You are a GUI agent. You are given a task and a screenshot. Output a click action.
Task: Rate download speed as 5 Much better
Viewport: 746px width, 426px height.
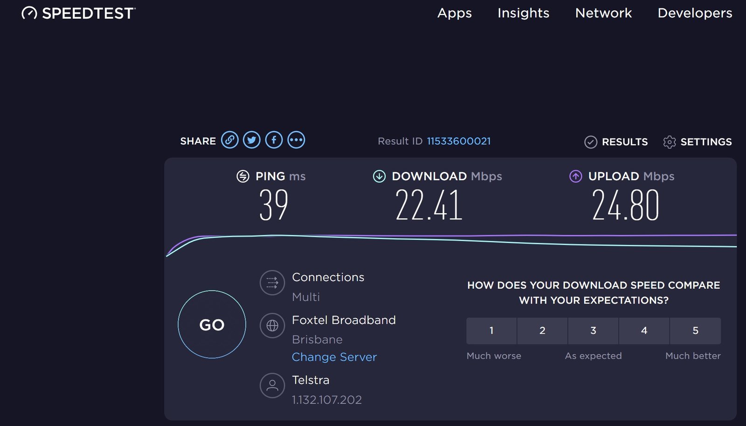pos(695,331)
